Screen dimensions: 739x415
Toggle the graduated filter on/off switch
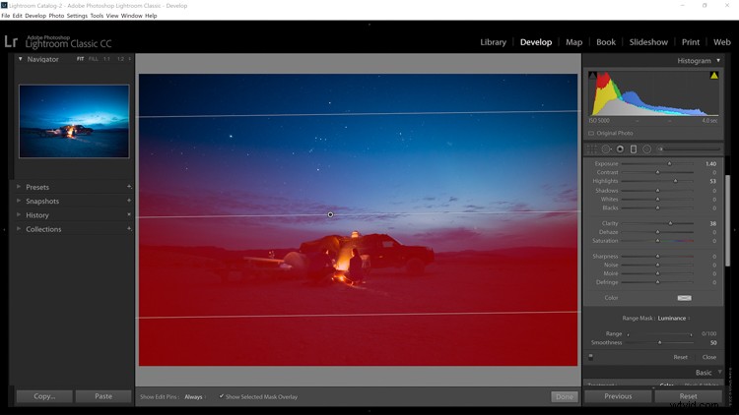point(590,357)
